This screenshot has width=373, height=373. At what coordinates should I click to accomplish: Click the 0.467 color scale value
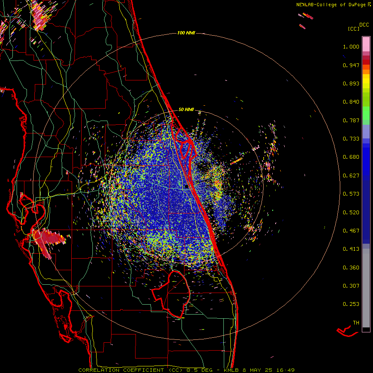point(351,231)
